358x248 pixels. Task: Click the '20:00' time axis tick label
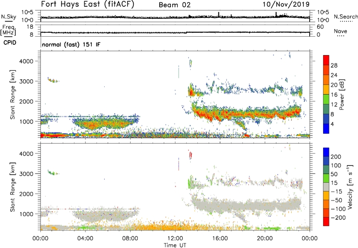point(265,239)
